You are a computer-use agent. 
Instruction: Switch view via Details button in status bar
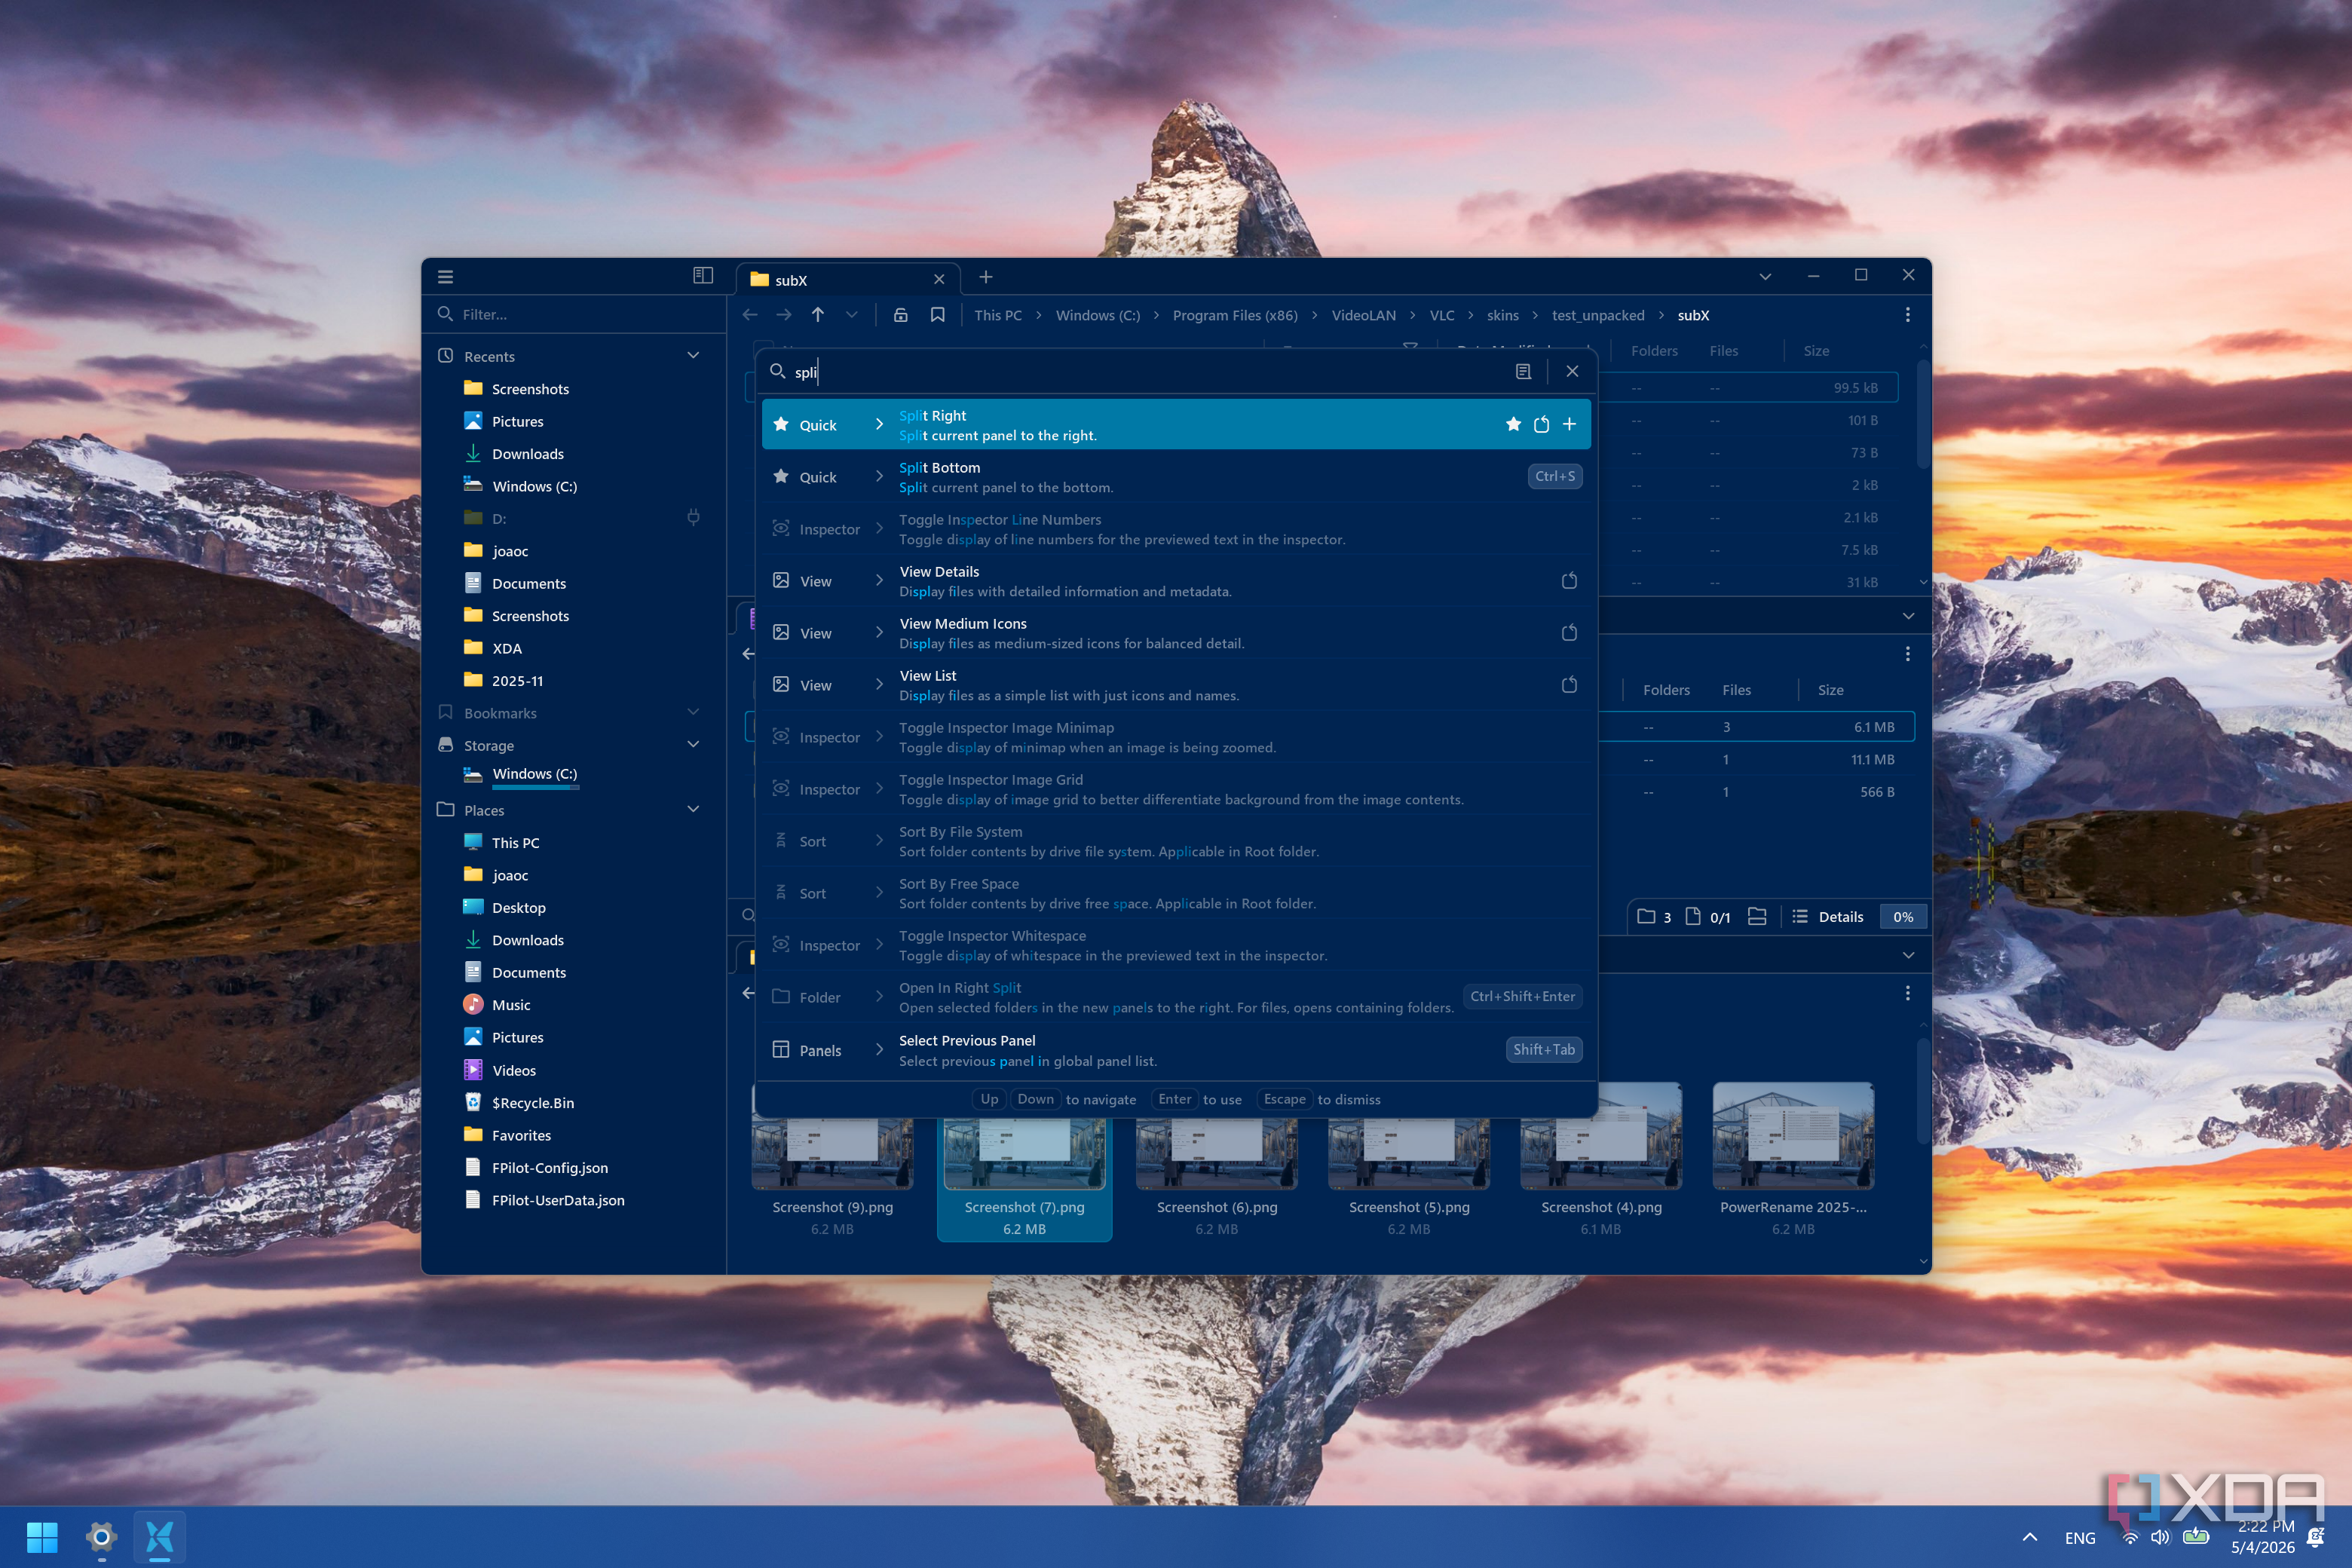(1828, 917)
